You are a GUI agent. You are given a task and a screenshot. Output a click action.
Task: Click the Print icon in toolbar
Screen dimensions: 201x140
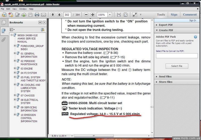pyautogui.click(x=37, y=15)
